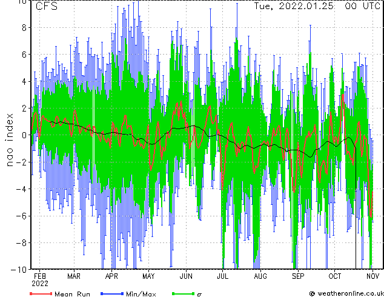Click the y-axis value 0
This screenshot has height=297, width=384.
click(x=24, y=135)
